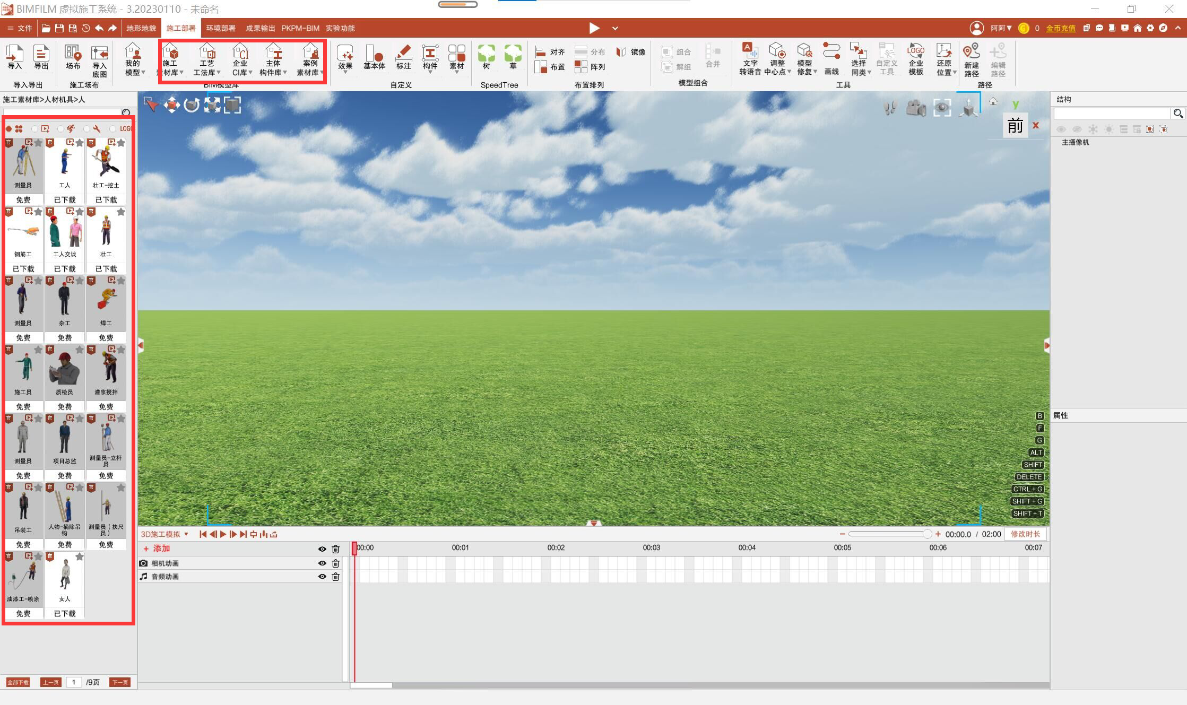Click the 修改时长 button
Screen dimensions: 1187x705
[1025, 534]
